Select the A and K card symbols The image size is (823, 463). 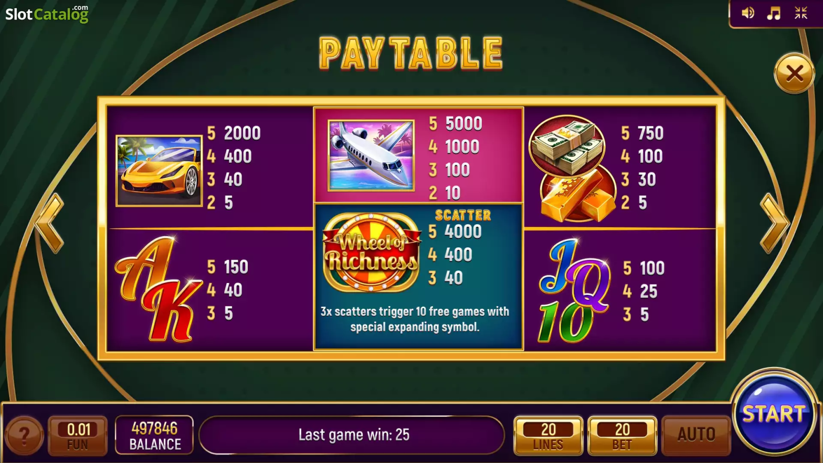coord(159,289)
